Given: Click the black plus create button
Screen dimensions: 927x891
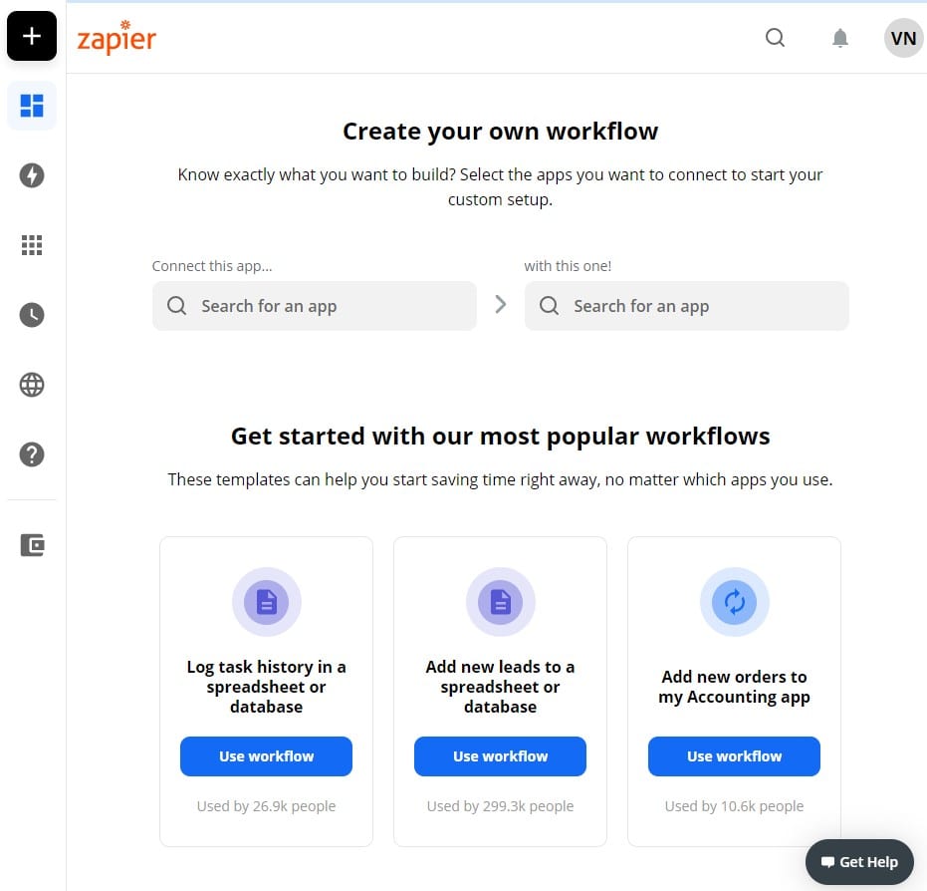Looking at the screenshot, I should [32, 37].
